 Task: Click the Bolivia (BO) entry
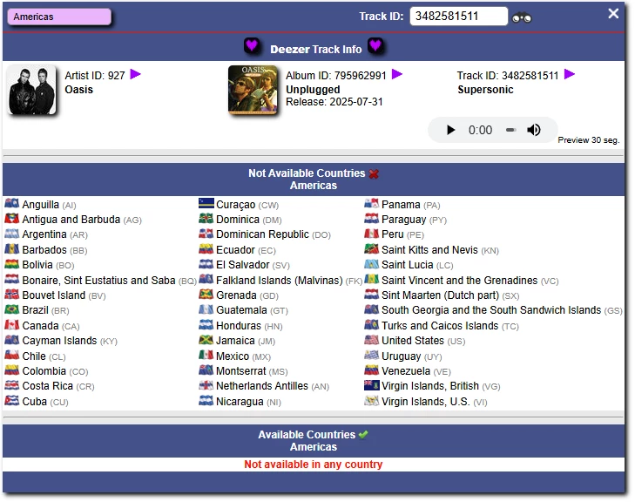coord(39,265)
